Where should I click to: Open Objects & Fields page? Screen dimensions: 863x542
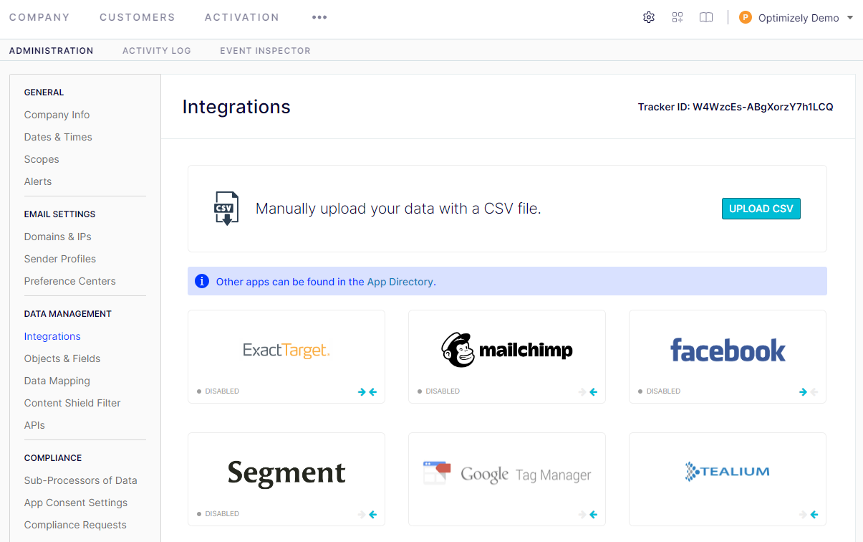(x=62, y=358)
